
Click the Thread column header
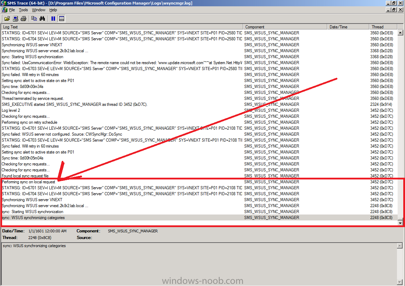tap(383, 27)
